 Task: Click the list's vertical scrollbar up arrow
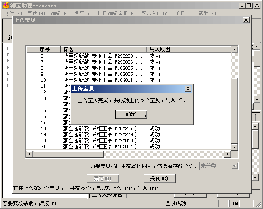[234, 50]
